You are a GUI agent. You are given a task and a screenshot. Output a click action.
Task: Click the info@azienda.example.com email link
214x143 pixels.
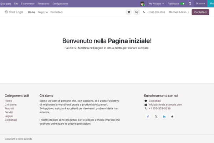tap(165, 105)
